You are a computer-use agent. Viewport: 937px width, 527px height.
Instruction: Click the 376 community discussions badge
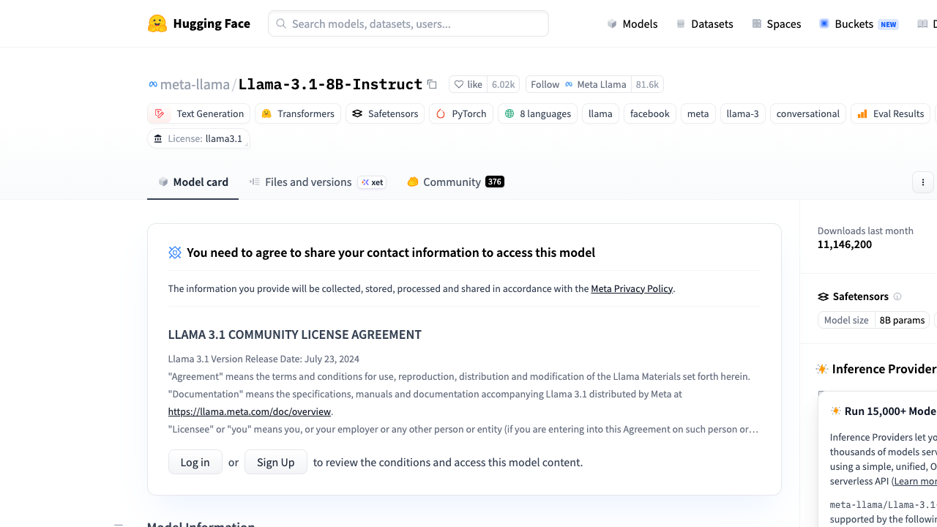coord(495,182)
